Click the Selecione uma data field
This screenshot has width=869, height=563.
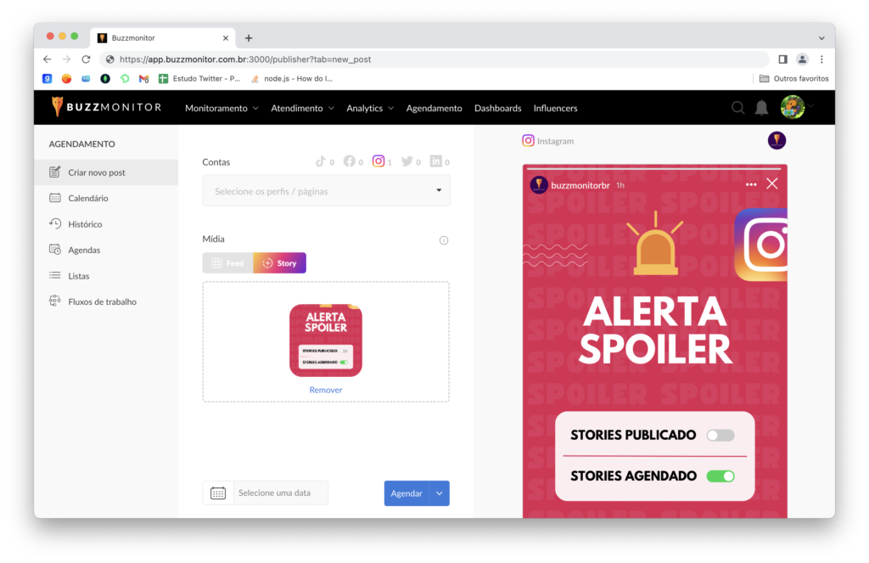280,493
